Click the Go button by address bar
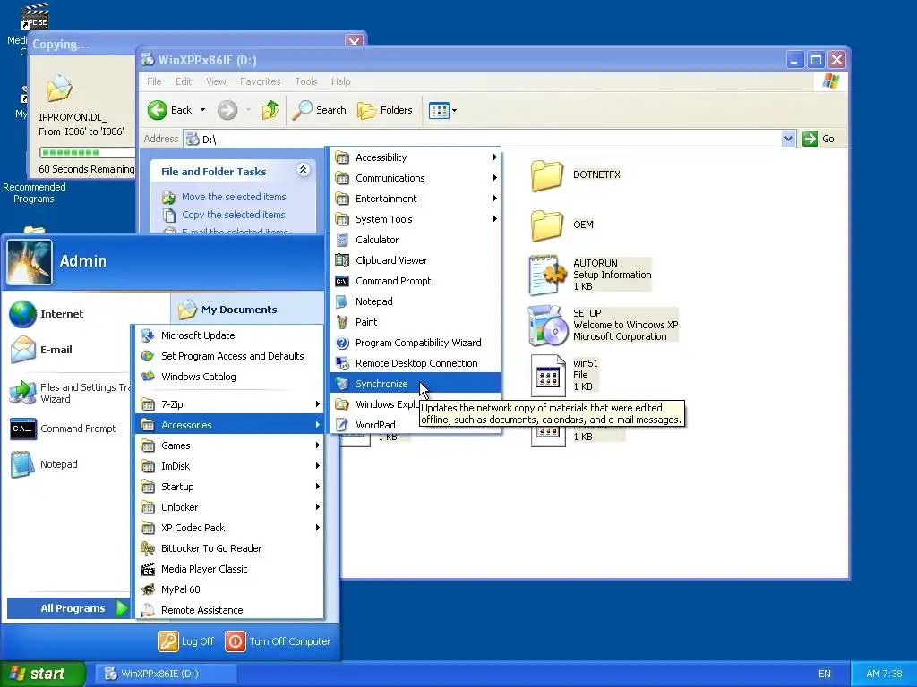This screenshot has width=917, height=687. [818, 139]
